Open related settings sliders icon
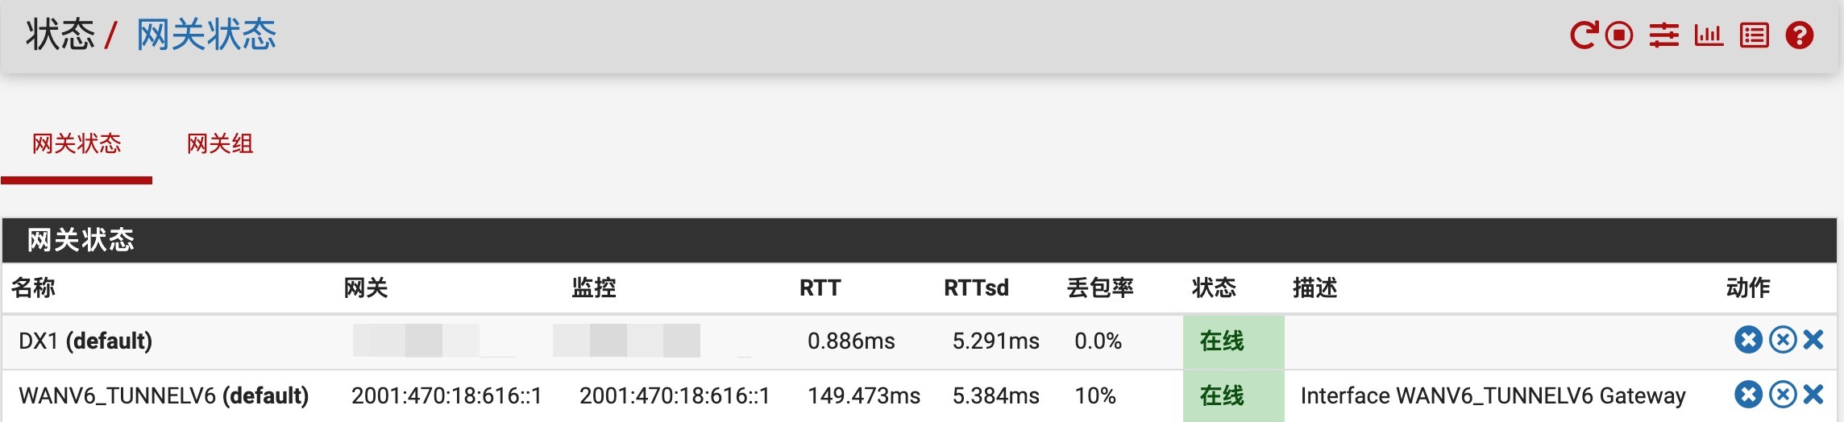The image size is (1844, 422). [x=1663, y=35]
